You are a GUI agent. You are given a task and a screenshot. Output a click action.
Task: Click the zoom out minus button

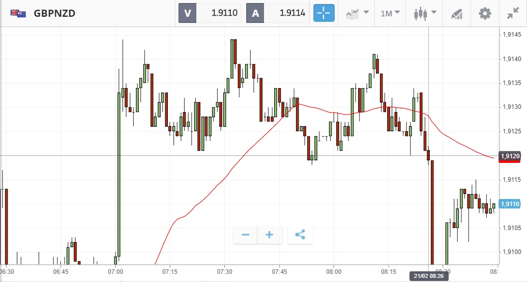click(246, 235)
